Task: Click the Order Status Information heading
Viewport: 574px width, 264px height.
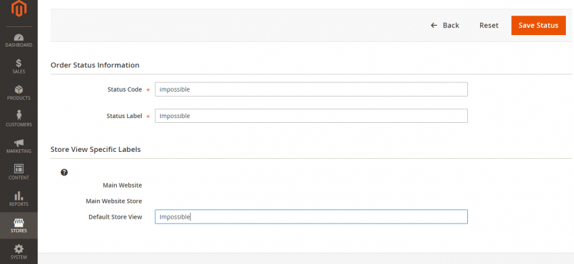Action: pyautogui.click(x=95, y=65)
